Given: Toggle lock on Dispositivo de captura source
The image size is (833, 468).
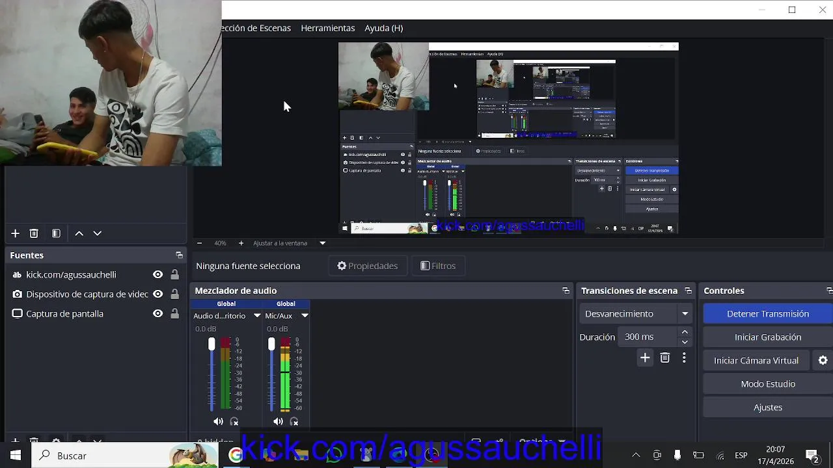Looking at the screenshot, I should (174, 294).
